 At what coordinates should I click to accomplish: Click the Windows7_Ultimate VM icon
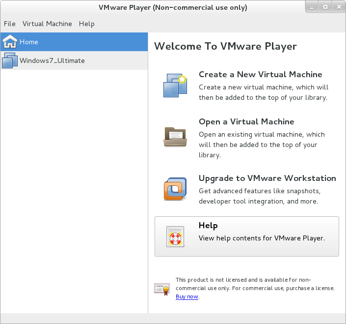(10, 60)
